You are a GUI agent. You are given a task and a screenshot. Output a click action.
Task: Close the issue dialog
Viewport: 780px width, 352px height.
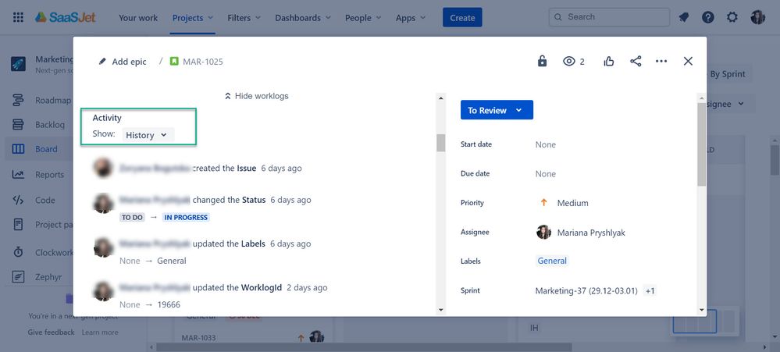(x=688, y=61)
